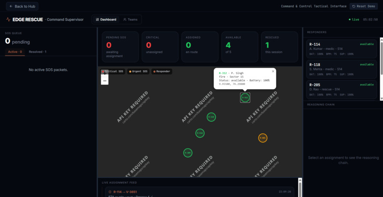
Task: Click the 05:02:50 clock readout
Action: [370, 19]
